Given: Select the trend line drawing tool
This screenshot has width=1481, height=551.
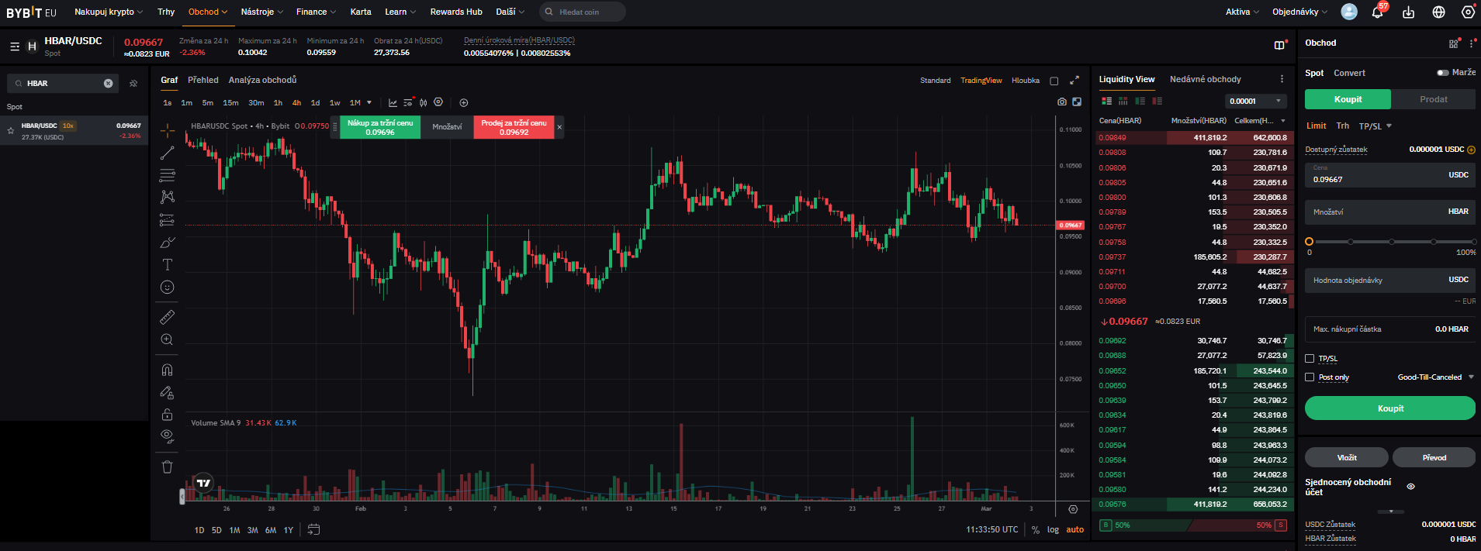Looking at the screenshot, I should pos(167,153).
